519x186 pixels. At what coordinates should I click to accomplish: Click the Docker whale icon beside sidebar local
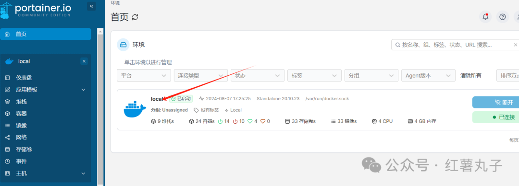click(x=9, y=61)
